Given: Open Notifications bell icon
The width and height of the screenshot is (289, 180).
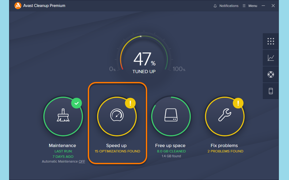Looking at the screenshot, I should 215,6.
